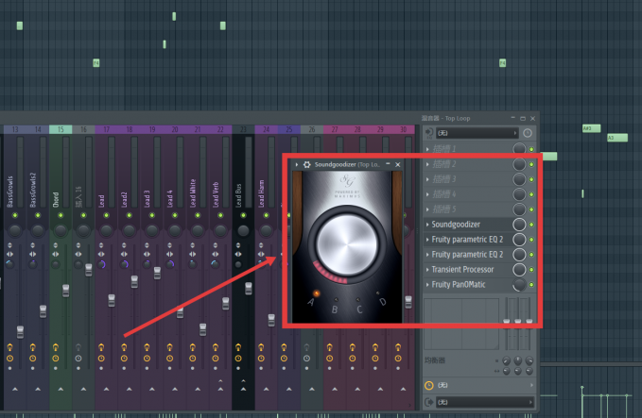Toggle the track 16 grey FX enable icon
642x418 pixels.
(78, 348)
